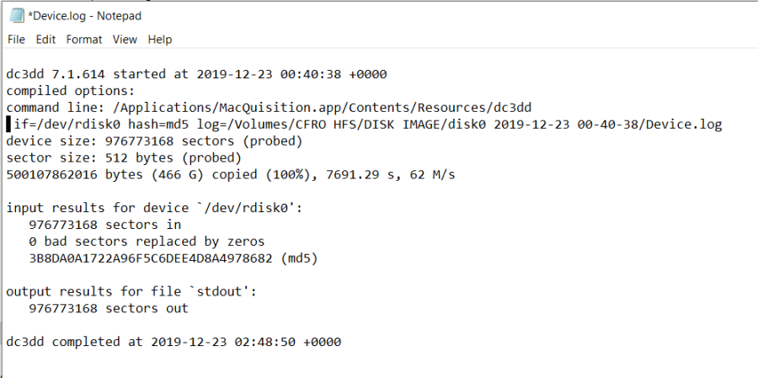
Task: Open the Help menu
Action: [x=160, y=40]
